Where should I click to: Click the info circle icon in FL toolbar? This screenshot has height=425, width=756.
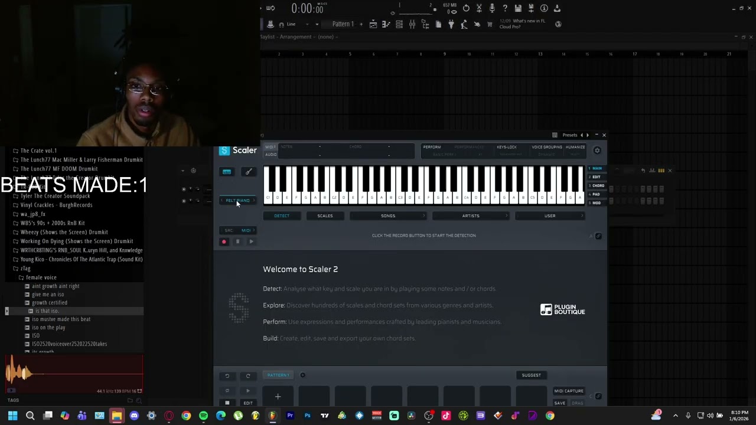point(544,8)
